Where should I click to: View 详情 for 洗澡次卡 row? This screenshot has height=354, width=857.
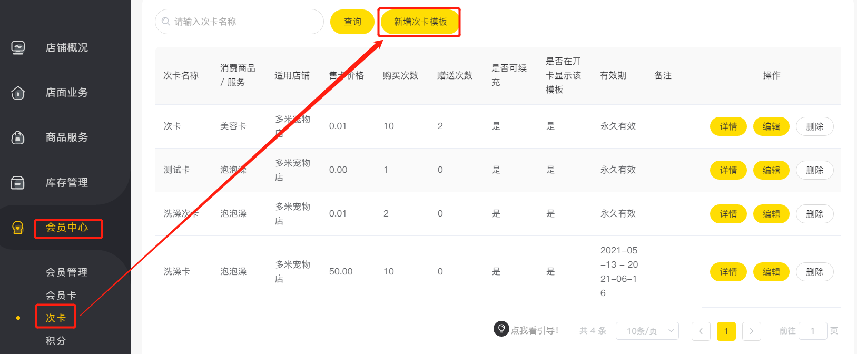coord(728,214)
